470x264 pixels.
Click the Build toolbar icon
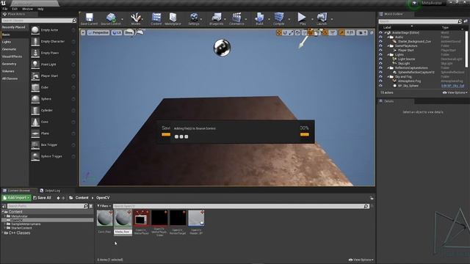pos(259,19)
